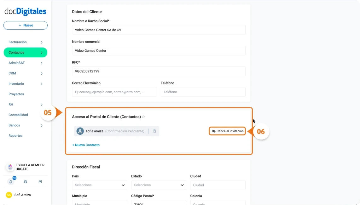This screenshot has width=360, height=205.
Task: Click the Teléfono input field
Action: [203, 92]
